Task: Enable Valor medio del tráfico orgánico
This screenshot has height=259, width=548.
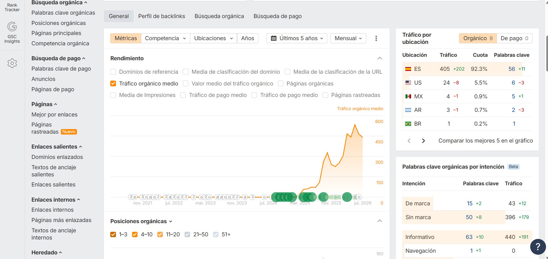Action: pos(186,83)
